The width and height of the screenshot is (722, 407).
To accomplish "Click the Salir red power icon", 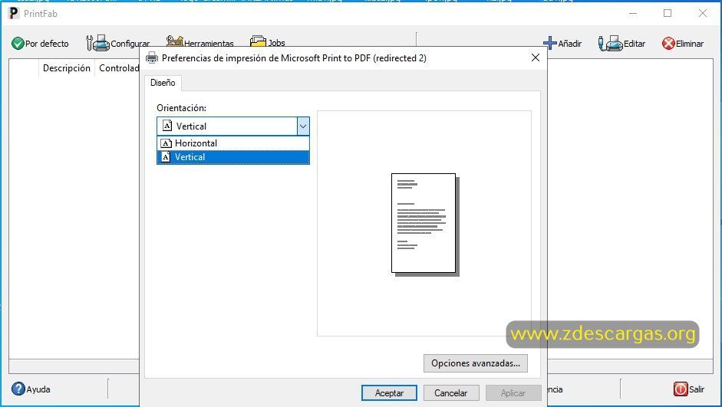I will tap(681, 389).
